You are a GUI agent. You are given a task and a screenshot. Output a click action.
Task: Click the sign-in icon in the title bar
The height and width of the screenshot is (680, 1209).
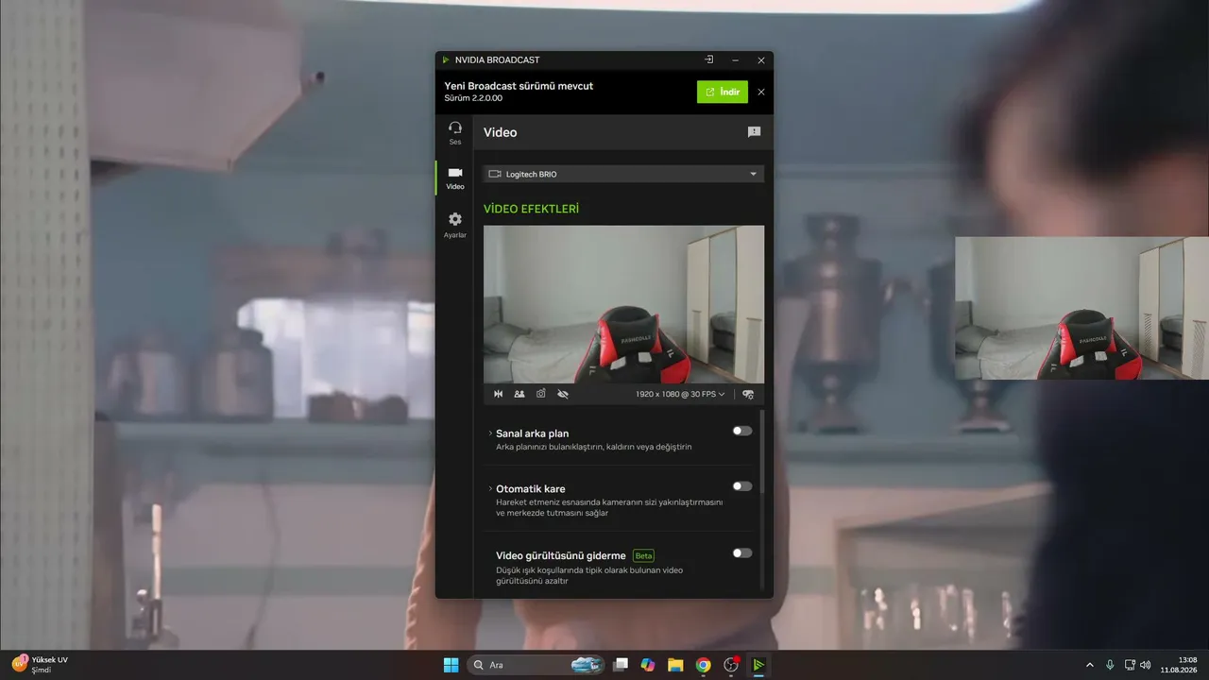tap(708, 59)
